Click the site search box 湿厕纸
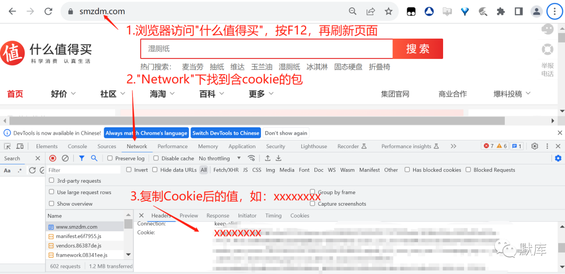 click(267, 49)
